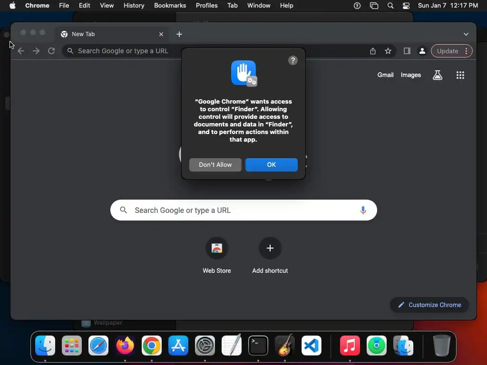Open Find My from the Dock
Image resolution: width=487 pixels, height=365 pixels.
coord(377,346)
